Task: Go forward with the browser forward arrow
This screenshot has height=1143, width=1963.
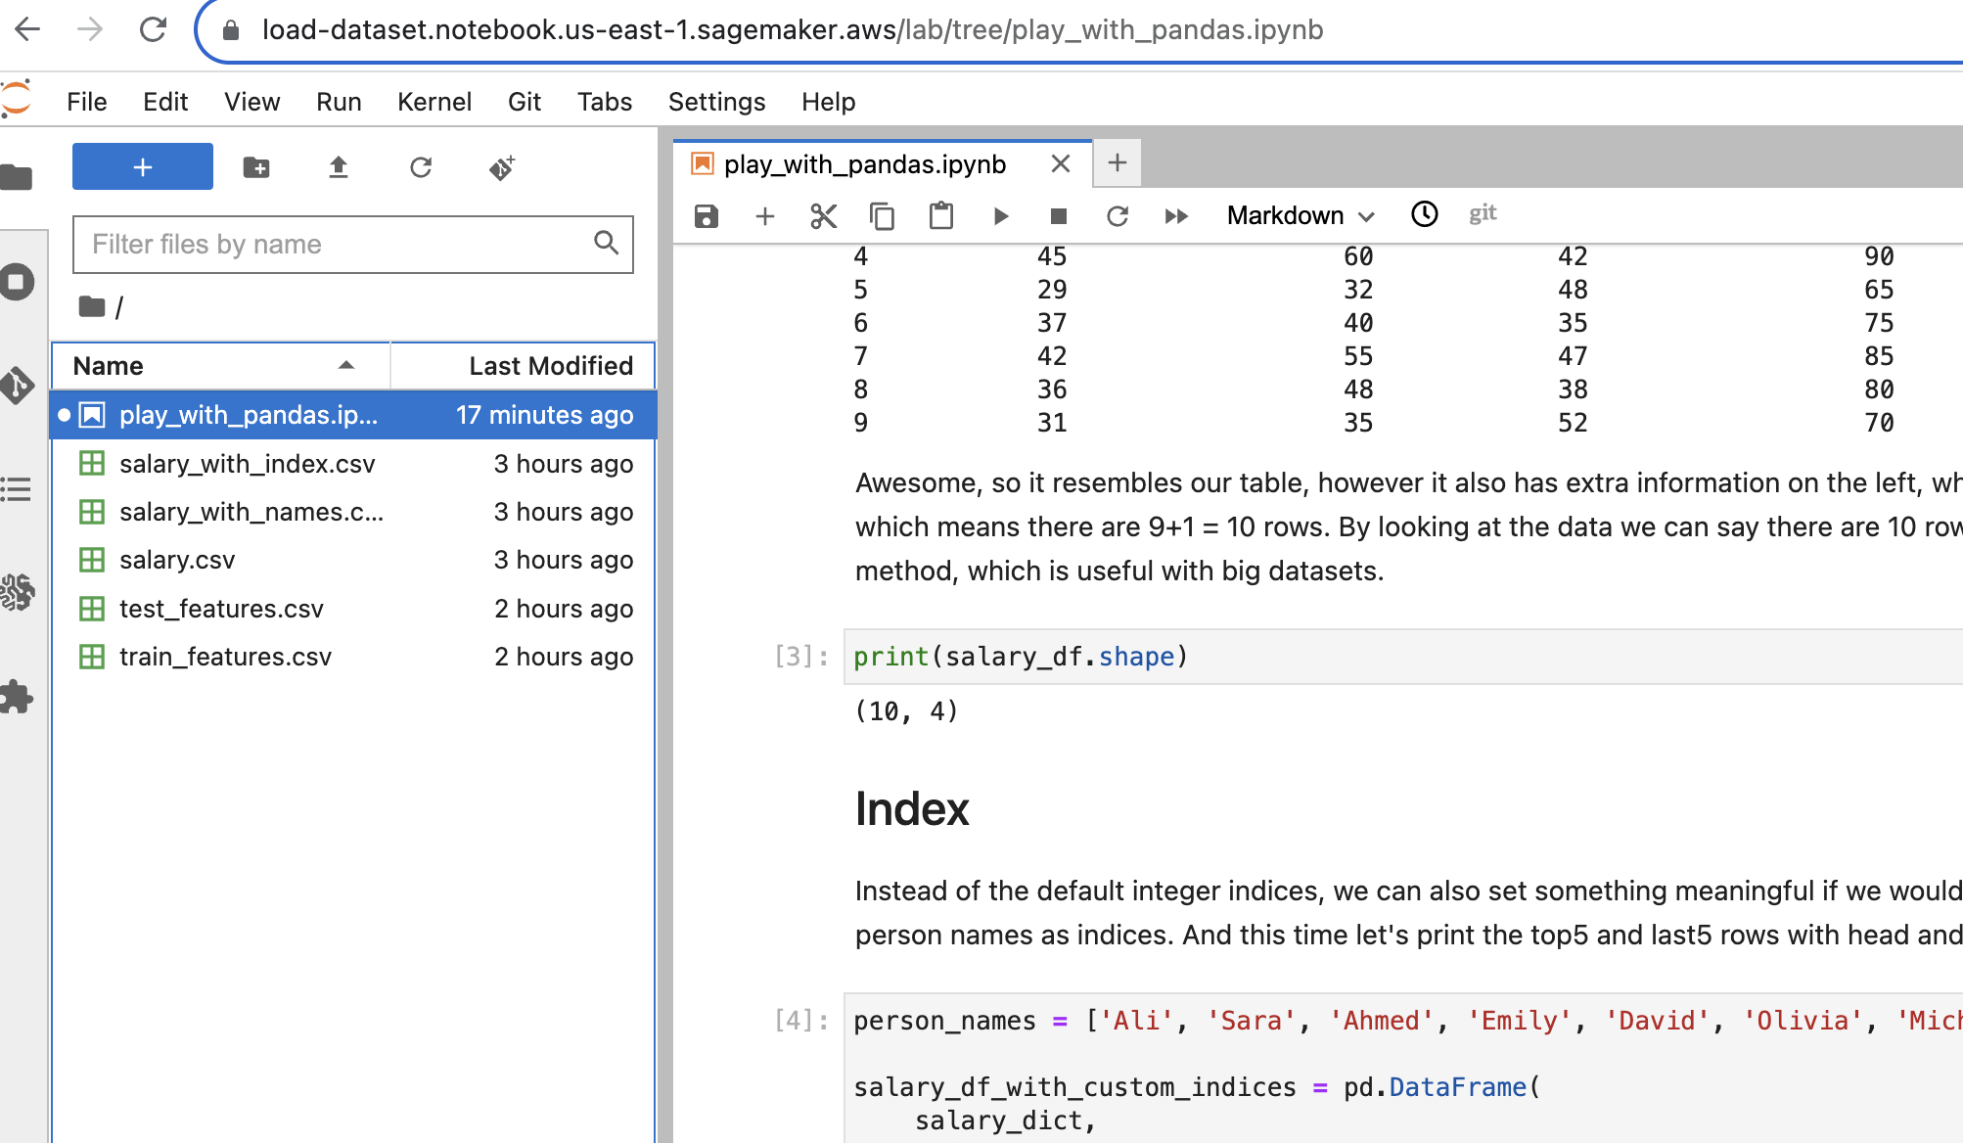Action: pyautogui.click(x=90, y=29)
